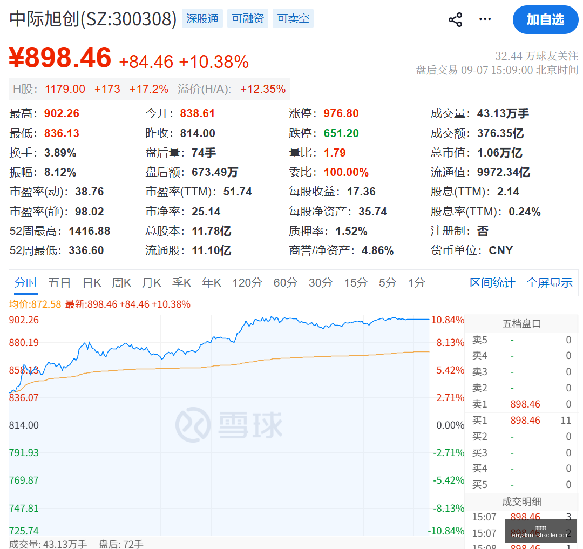Click the 卖5 order book row
Viewport: 583px width, 549px height.
521,340
